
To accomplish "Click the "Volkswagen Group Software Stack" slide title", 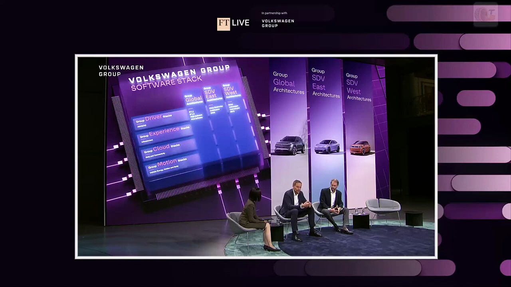I will tap(179, 77).
